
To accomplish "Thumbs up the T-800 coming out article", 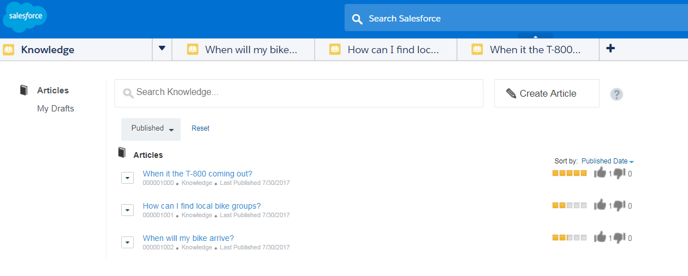I will point(600,173).
